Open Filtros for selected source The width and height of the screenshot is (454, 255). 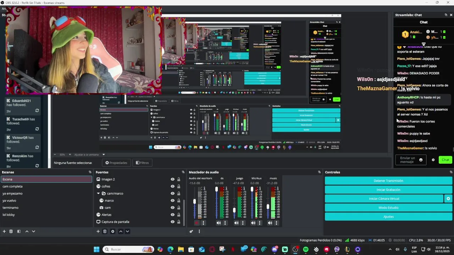point(142,163)
